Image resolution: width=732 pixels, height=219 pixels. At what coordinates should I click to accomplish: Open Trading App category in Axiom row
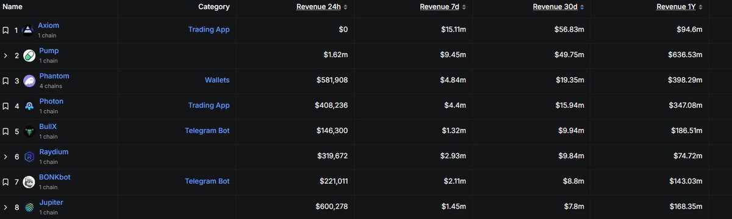coord(209,30)
